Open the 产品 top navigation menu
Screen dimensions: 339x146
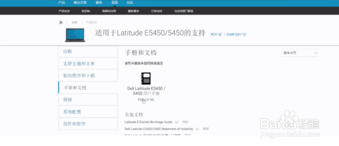point(61,3)
